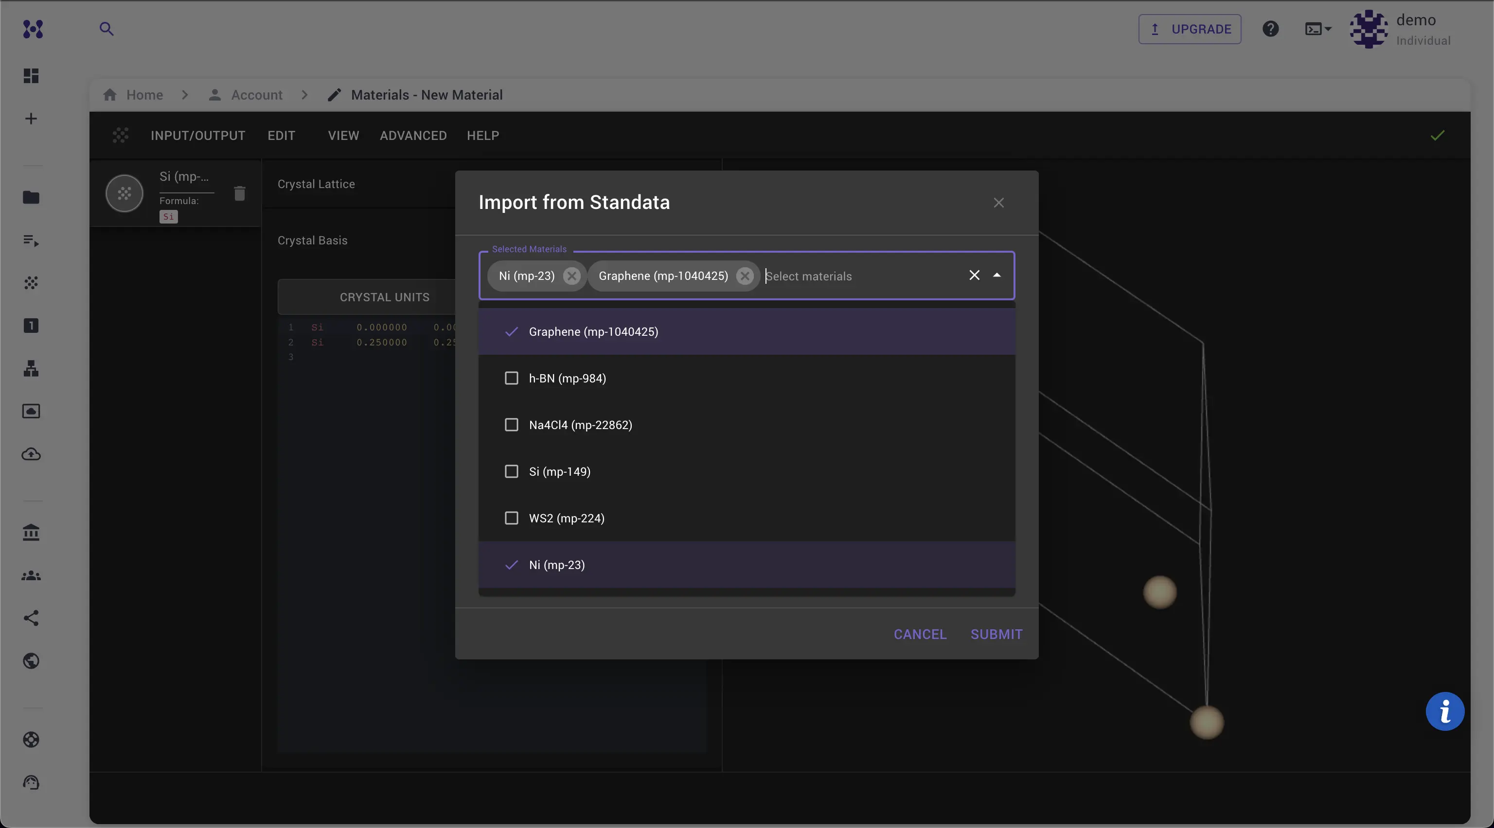Open the terminal dropdown in the header
Image resolution: width=1494 pixels, height=828 pixels.
click(x=1317, y=29)
